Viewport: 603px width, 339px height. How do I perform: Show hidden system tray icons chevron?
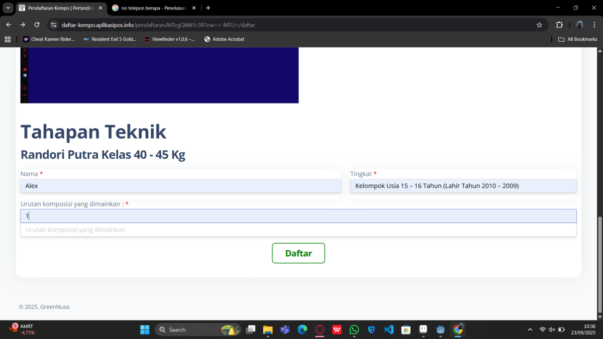click(530, 329)
